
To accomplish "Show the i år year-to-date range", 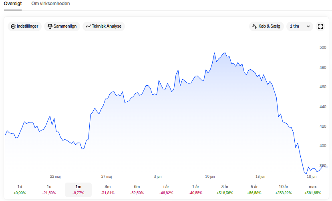I will (x=166, y=189).
